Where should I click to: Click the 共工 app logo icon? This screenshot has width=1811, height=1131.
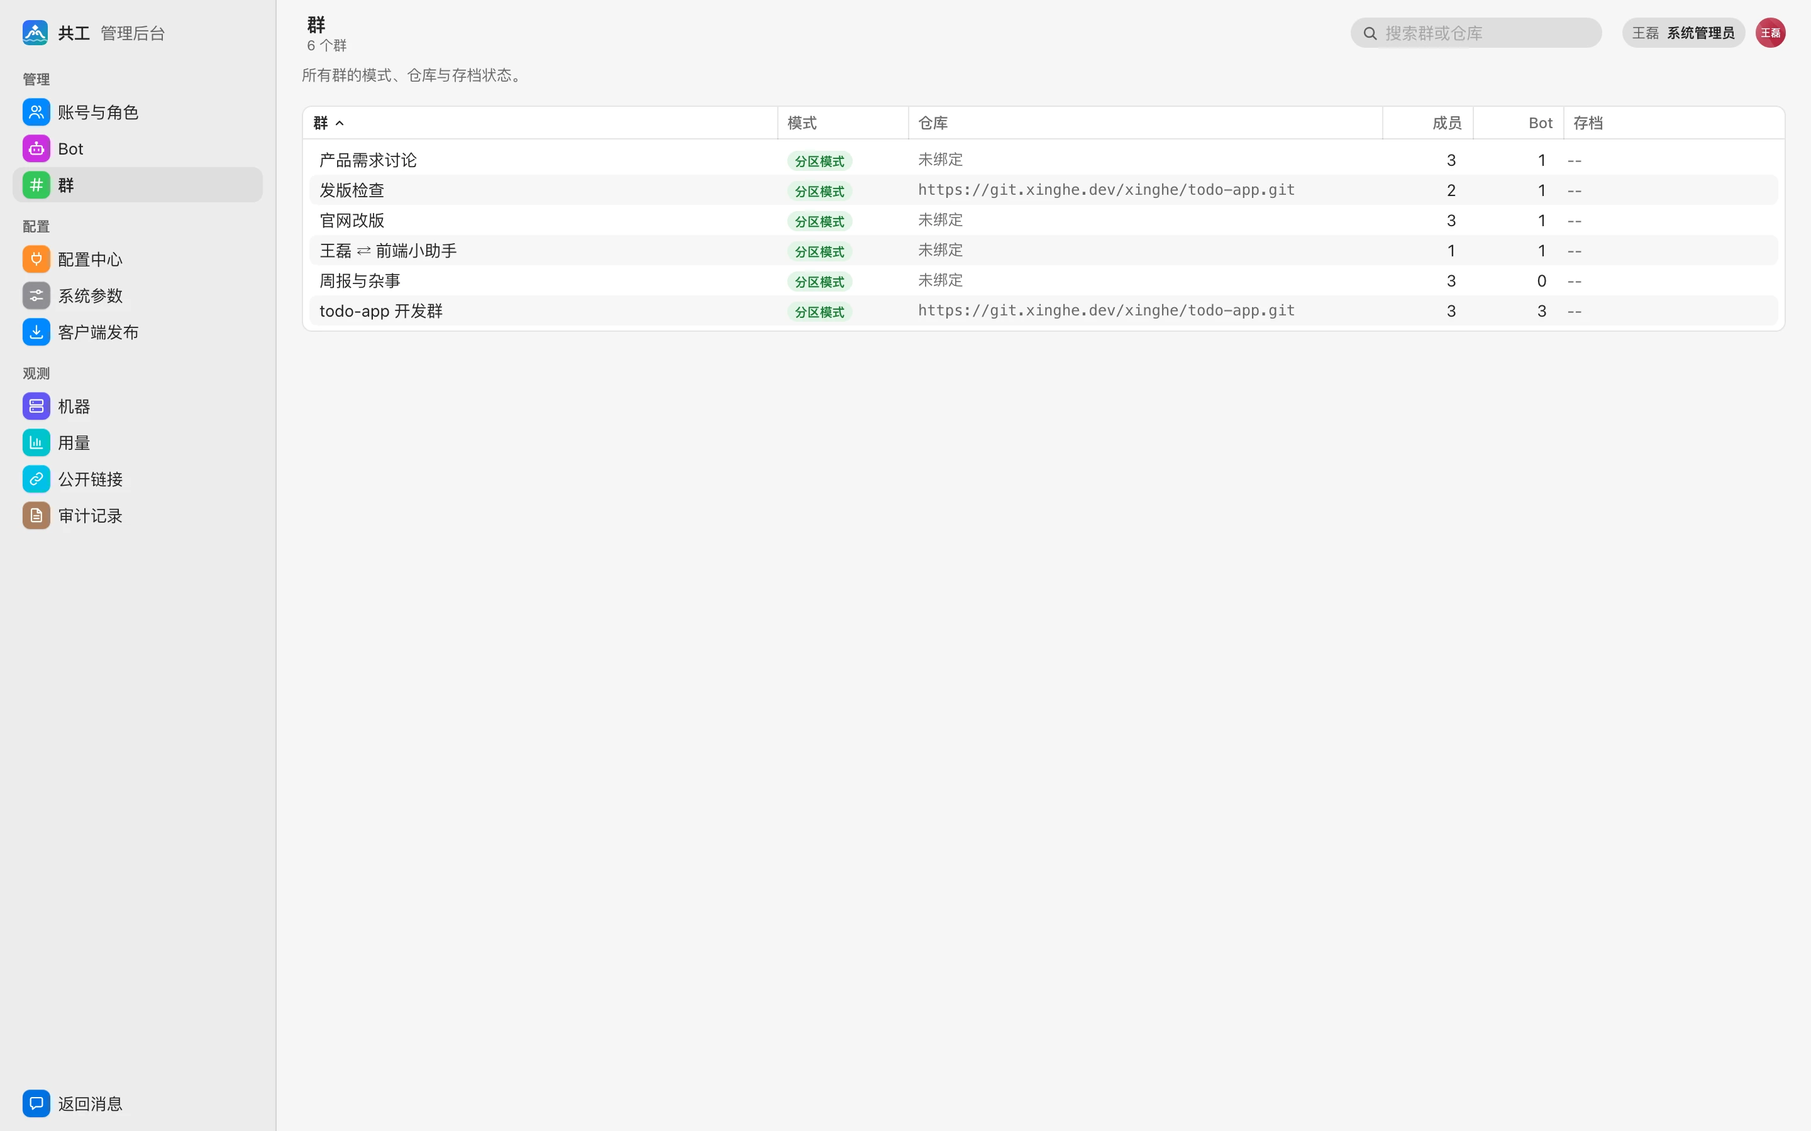(35, 33)
